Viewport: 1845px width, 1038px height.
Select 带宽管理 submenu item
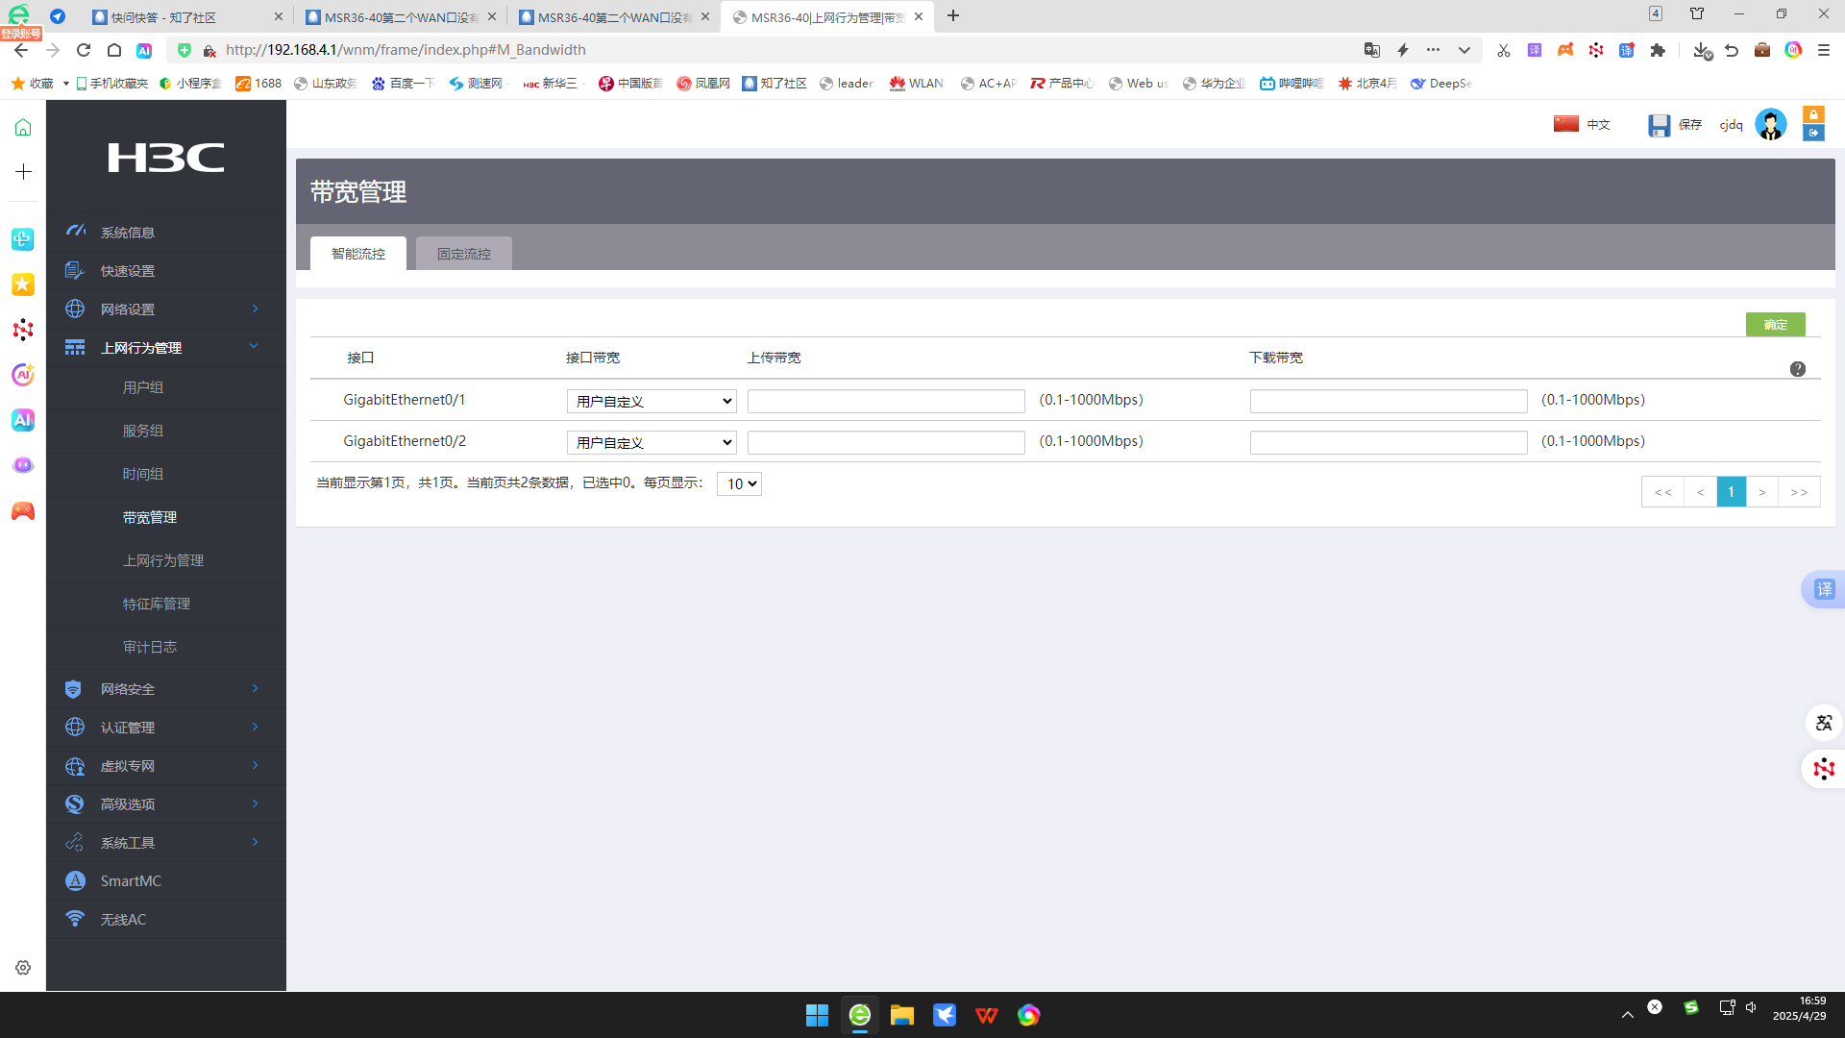[150, 517]
